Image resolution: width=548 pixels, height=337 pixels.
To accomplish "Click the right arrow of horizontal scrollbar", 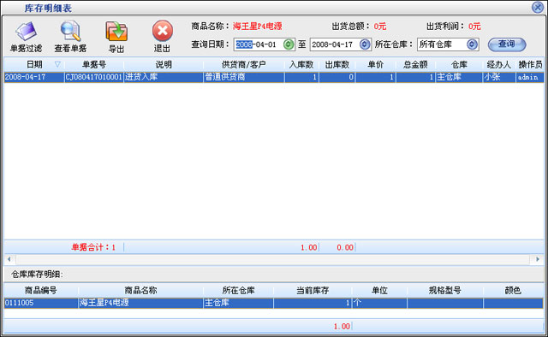I will (x=537, y=259).
